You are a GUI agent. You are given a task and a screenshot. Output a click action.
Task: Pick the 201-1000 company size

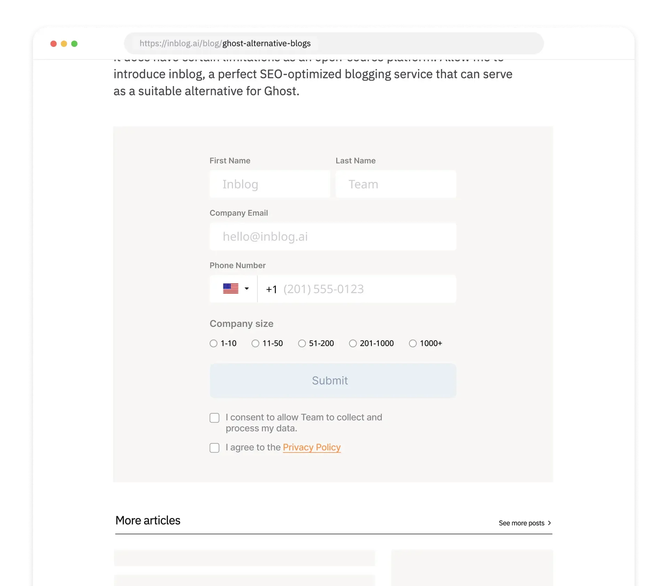coord(353,343)
